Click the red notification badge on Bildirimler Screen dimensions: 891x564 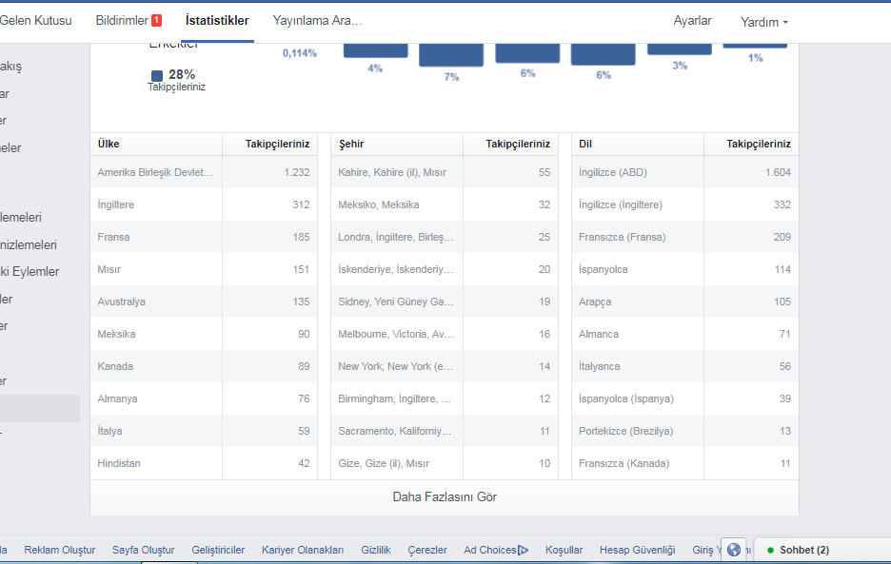(x=156, y=20)
